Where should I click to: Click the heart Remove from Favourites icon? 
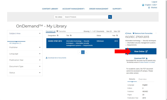point(133,33)
